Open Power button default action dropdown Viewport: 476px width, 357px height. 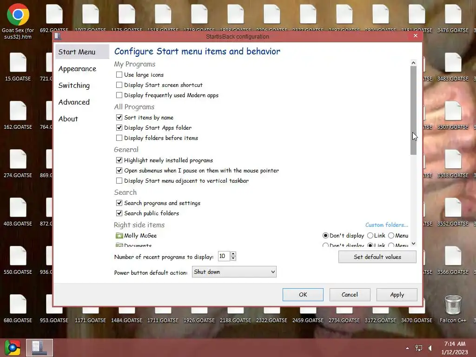click(234, 272)
